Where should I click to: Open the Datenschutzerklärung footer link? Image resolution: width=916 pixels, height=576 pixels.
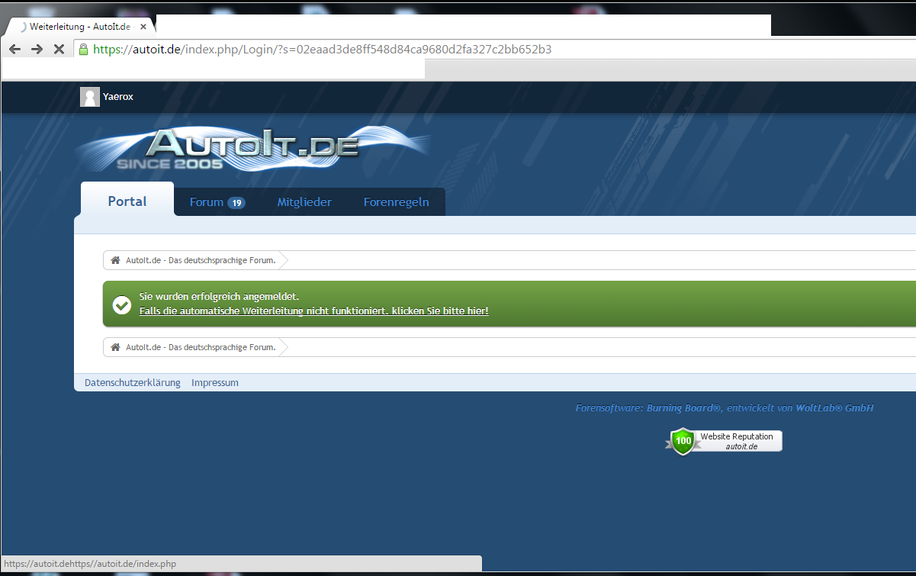pyautogui.click(x=133, y=383)
